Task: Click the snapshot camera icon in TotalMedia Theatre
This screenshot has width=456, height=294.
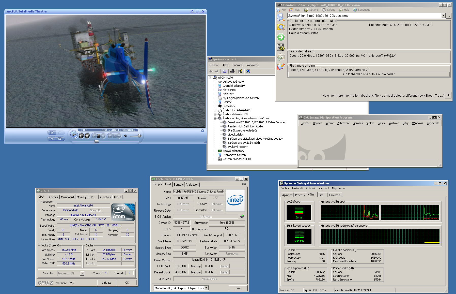Action: coord(60,139)
